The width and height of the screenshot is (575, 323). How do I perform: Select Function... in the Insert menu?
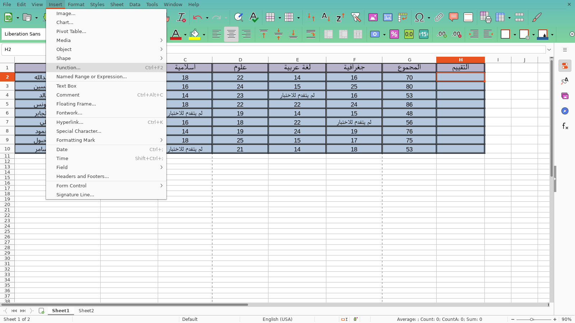(x=68, y=67)
